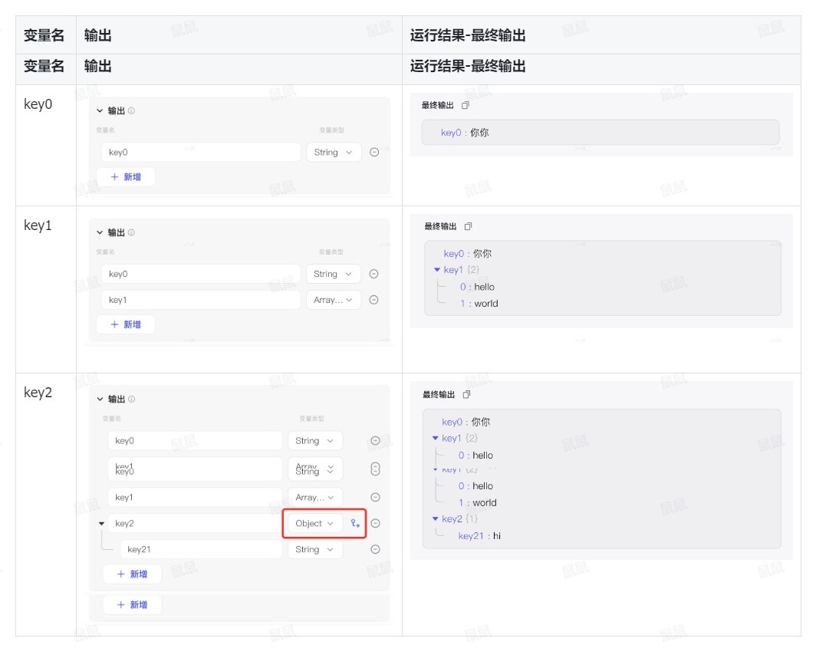
Task: Click the 输出 info icon in the key2 table row
Action: click(132, 400)
